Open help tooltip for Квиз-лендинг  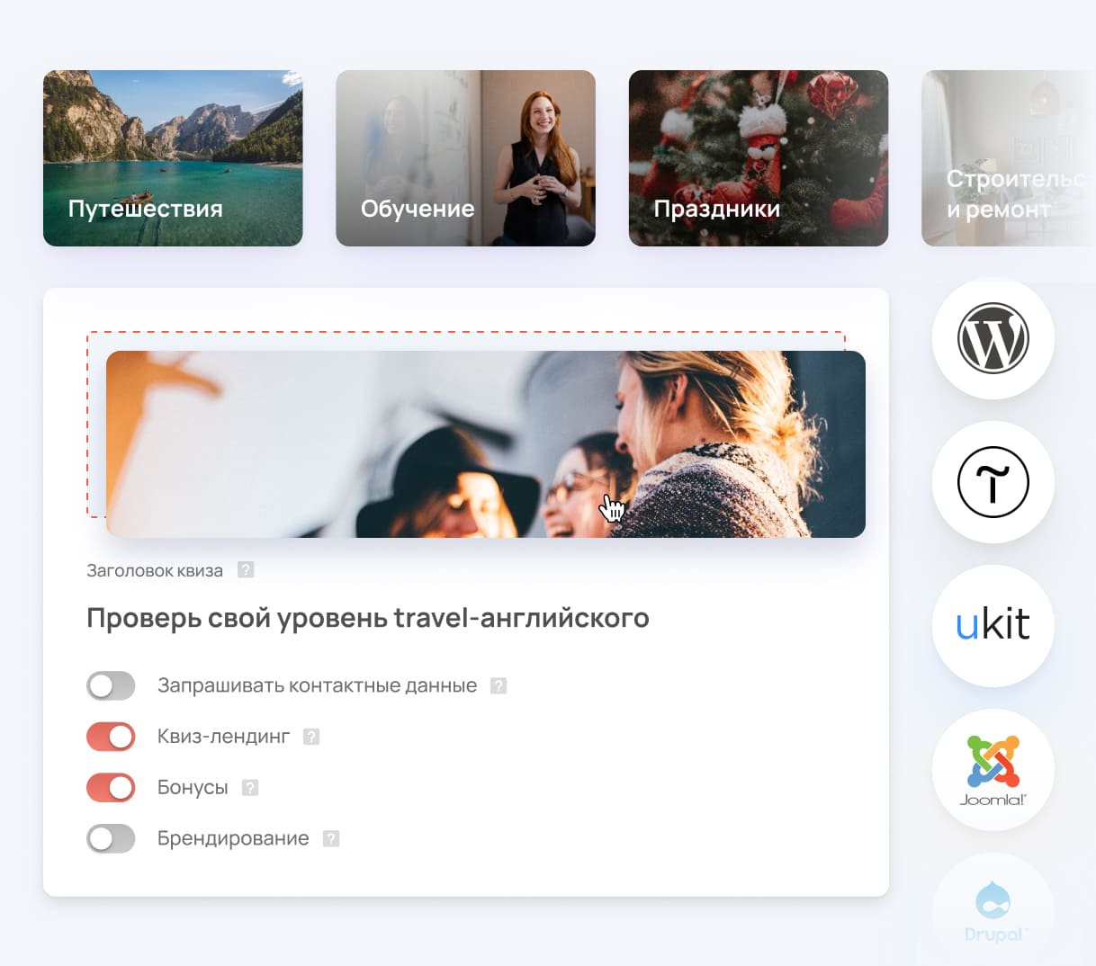pyautogui.click(x=311, y=737)
